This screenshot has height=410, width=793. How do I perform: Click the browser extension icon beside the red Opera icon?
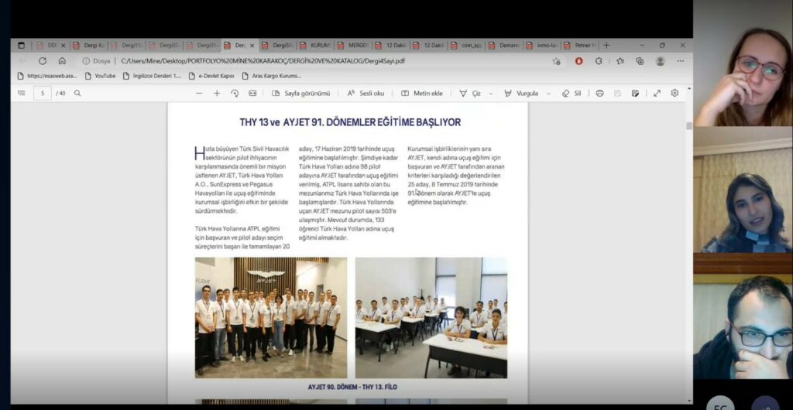(x=599, y=61)
